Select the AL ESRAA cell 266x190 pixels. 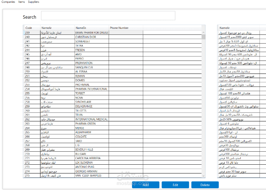click(x=92, y=71)
